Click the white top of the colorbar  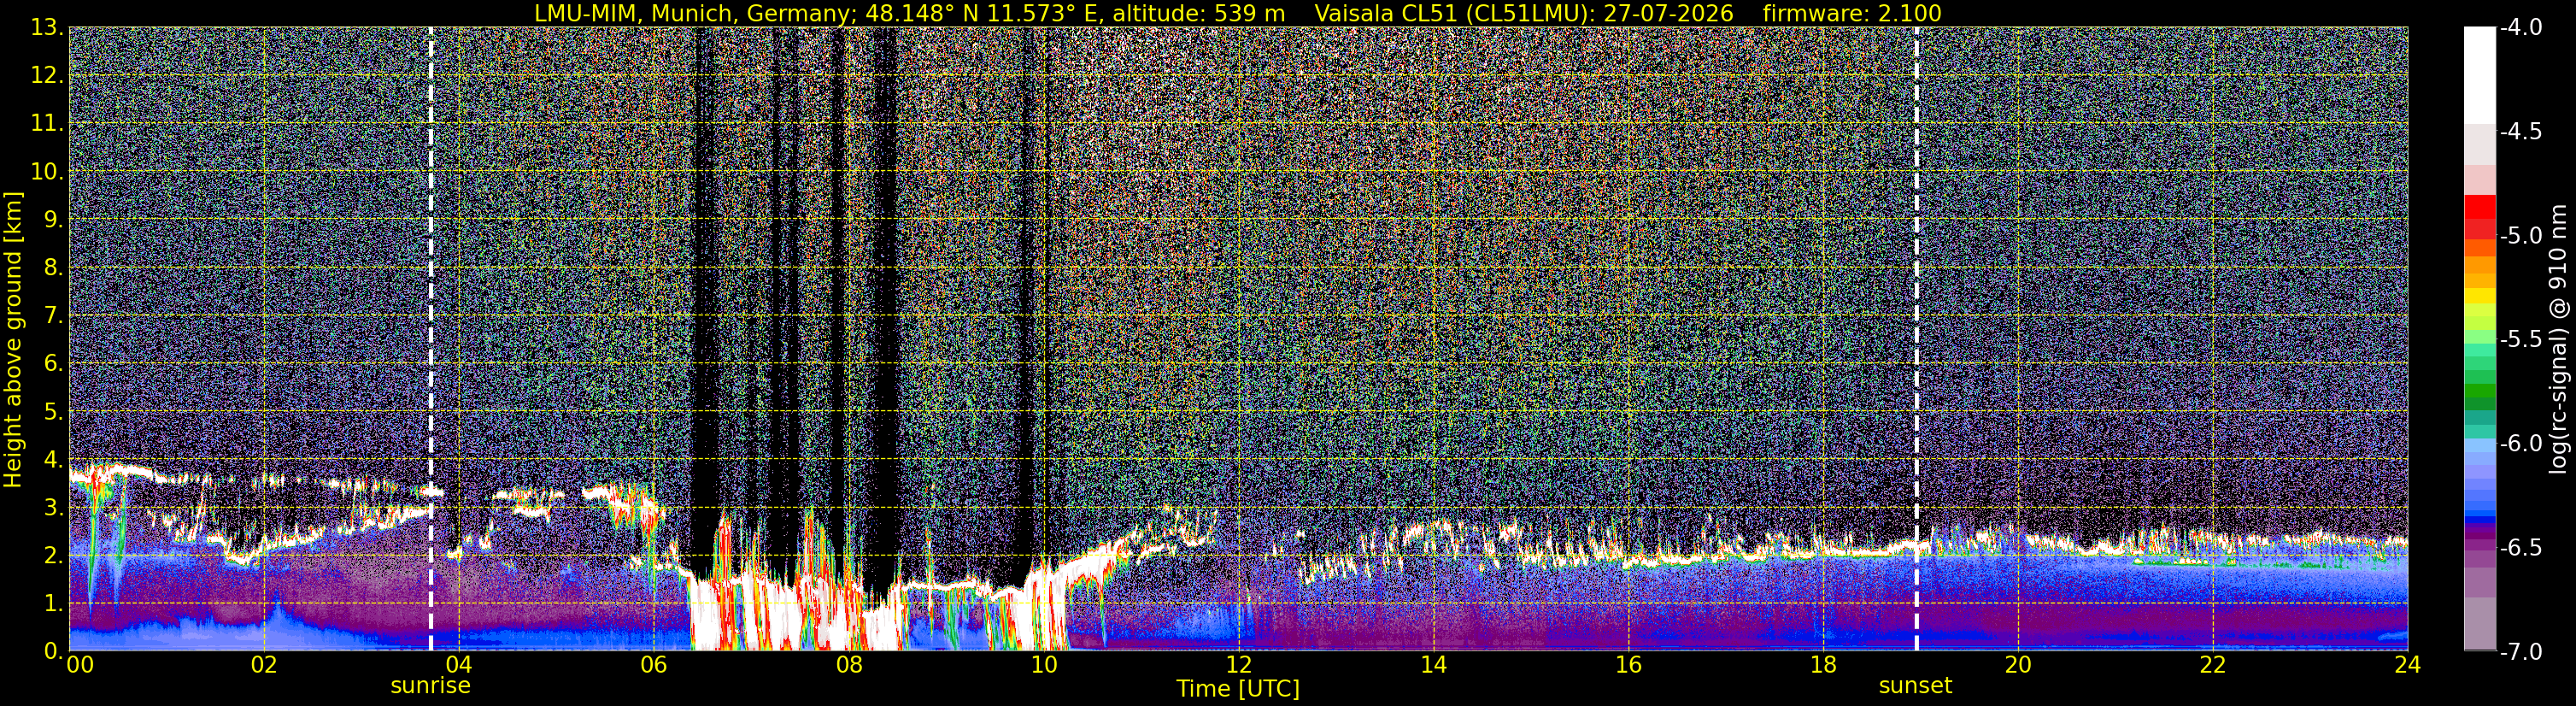pyautogui.click(x=2480, y=75)
